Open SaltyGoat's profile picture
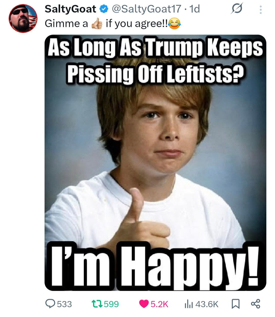The height and width of the screenshot is (317, 275). [x=23, y=18]
